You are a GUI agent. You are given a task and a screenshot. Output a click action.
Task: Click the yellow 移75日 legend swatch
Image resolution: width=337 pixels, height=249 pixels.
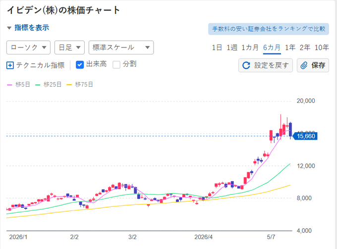pyautogui.click(x=69, y=85)
